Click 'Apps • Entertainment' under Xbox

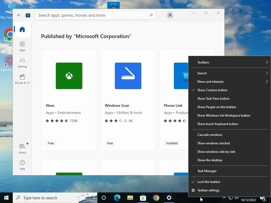tap(63, 113)
